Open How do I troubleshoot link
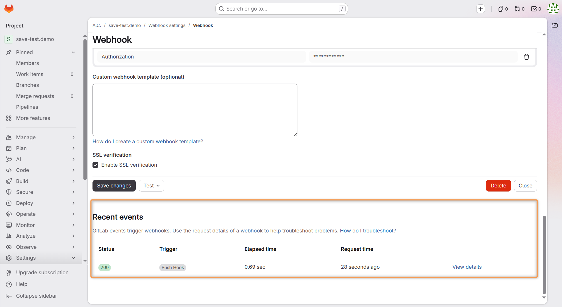562x307 pixels. click(x=368, y=231)
